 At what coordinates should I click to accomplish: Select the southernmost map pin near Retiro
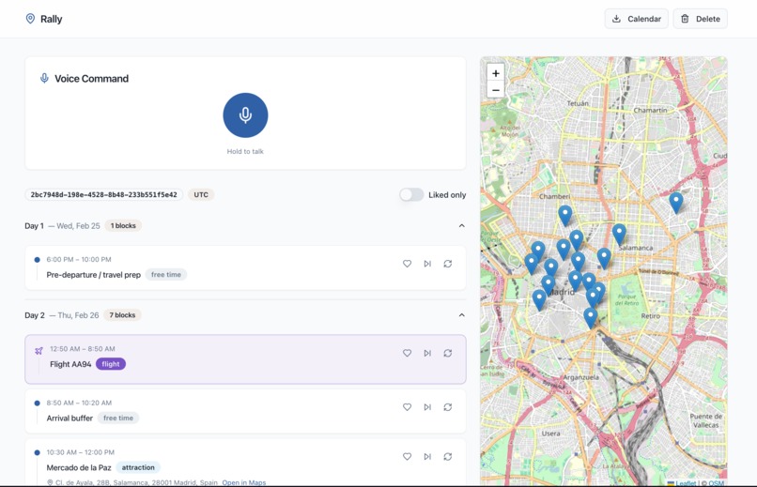(590, 318)
